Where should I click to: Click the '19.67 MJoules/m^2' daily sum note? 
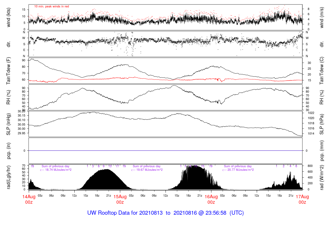click(x=147, y=170)
